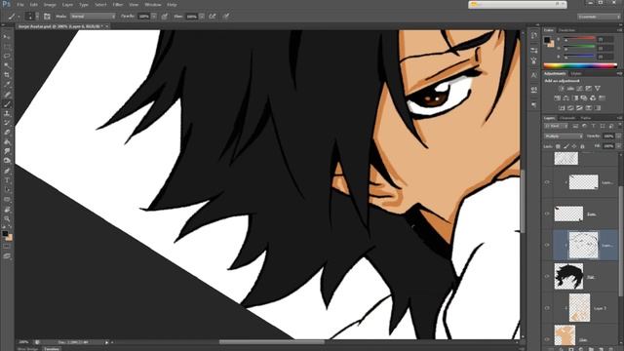Select the Crop tool
The width and height of the screenshot is (624, 351).
pyautogui.click(x=7, y=75)
